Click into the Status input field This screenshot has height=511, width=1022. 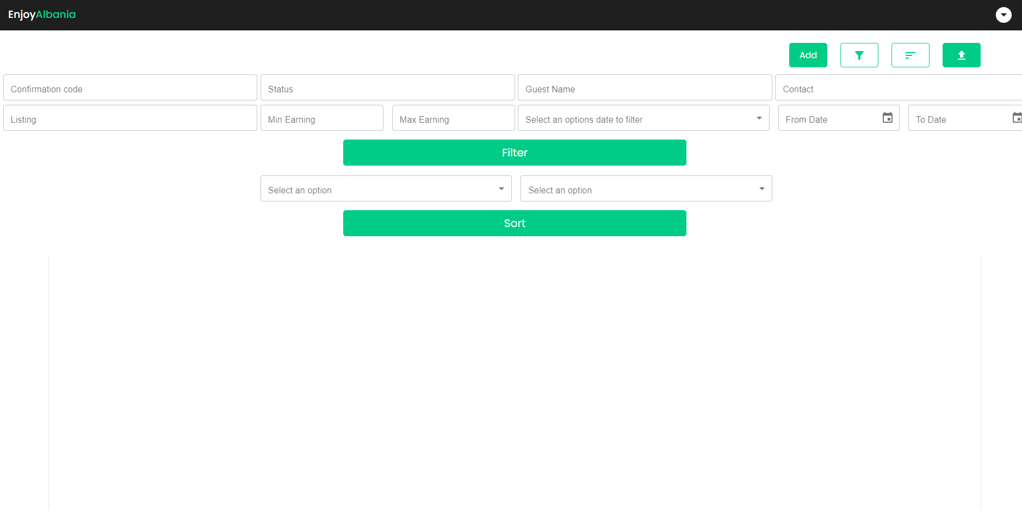[x=387, y=88]
